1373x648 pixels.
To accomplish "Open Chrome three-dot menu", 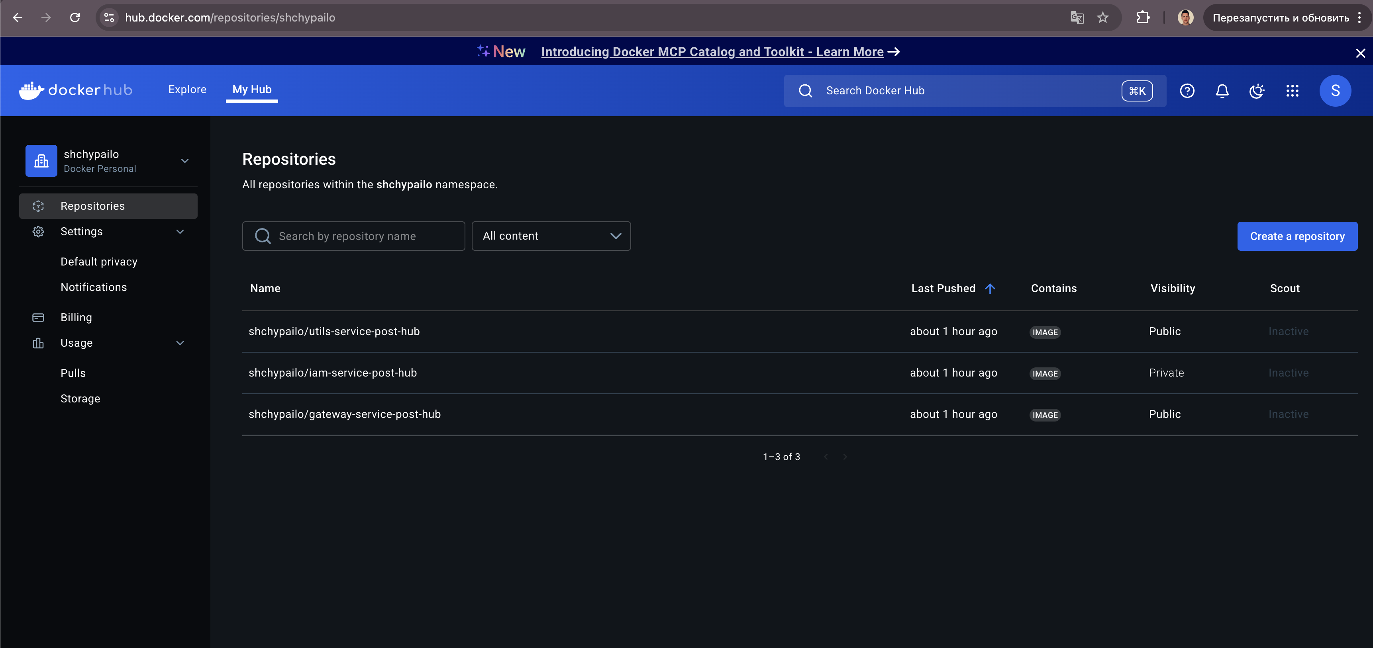I will tap(1360, 18).
